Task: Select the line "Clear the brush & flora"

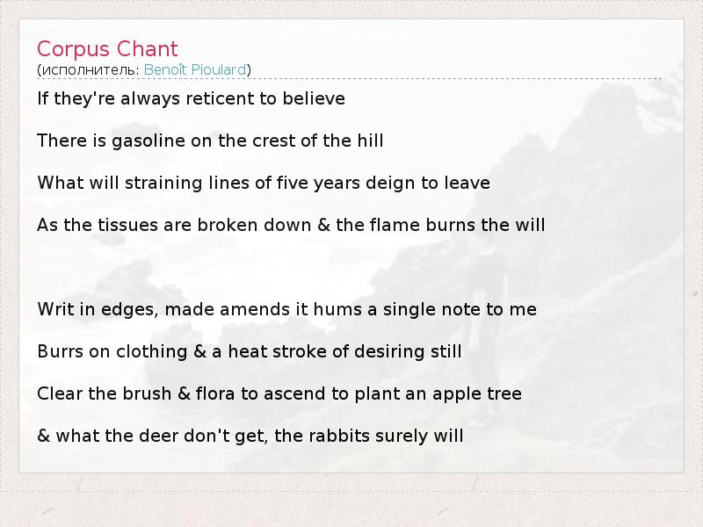Action: click(279, 393)
